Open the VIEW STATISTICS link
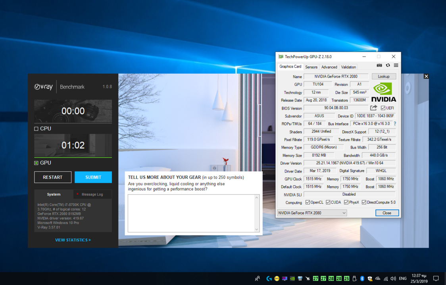 pos(73,240)
